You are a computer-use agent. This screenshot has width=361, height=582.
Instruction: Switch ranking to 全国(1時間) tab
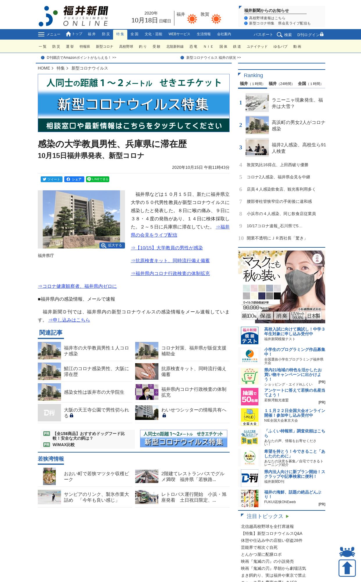click(310, 84)
